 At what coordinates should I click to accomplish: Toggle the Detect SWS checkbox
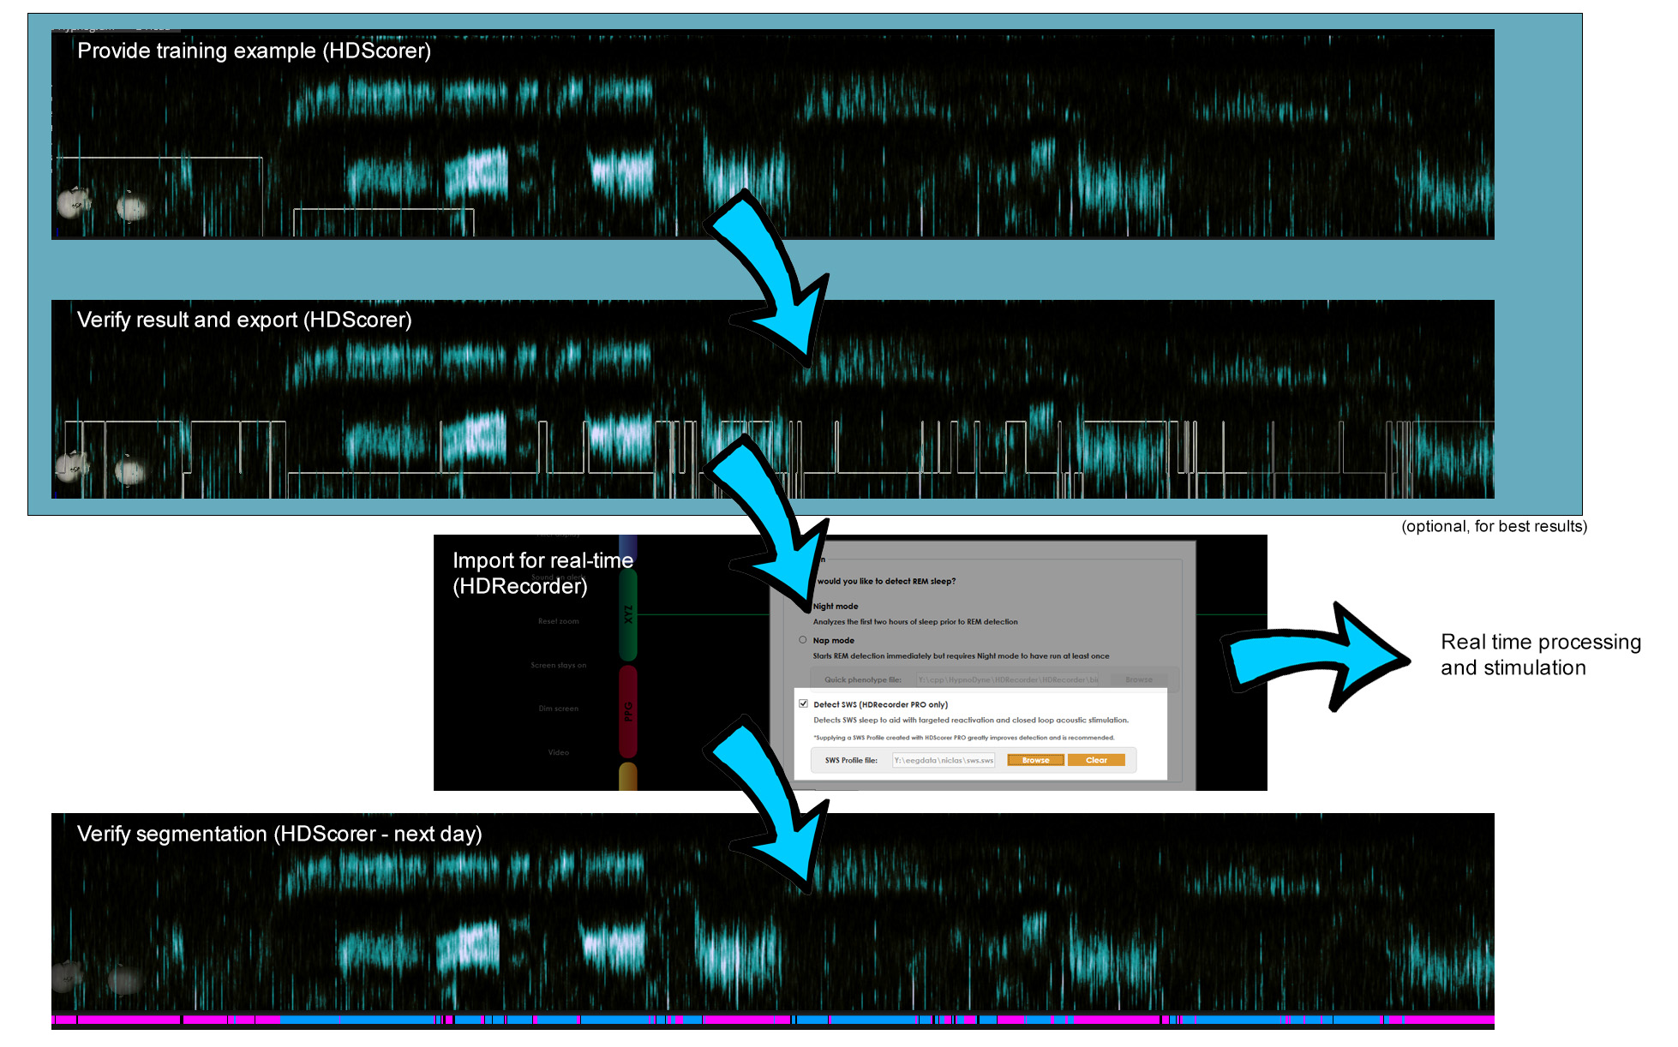803,703
